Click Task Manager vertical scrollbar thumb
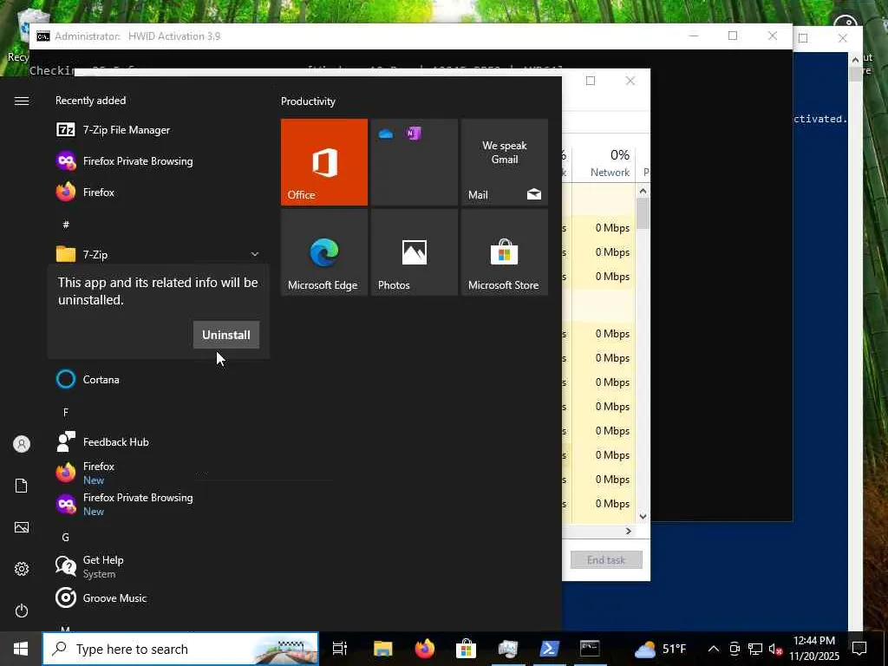The image size is (888, 666). click(x=643, y=214)
